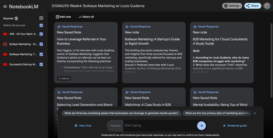Submit the chat with arrow send button
The width and height of the screenshot is (273, 138).
point(202,126)
